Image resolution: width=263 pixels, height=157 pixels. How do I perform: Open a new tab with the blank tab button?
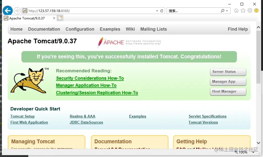(x=60, y=18)
